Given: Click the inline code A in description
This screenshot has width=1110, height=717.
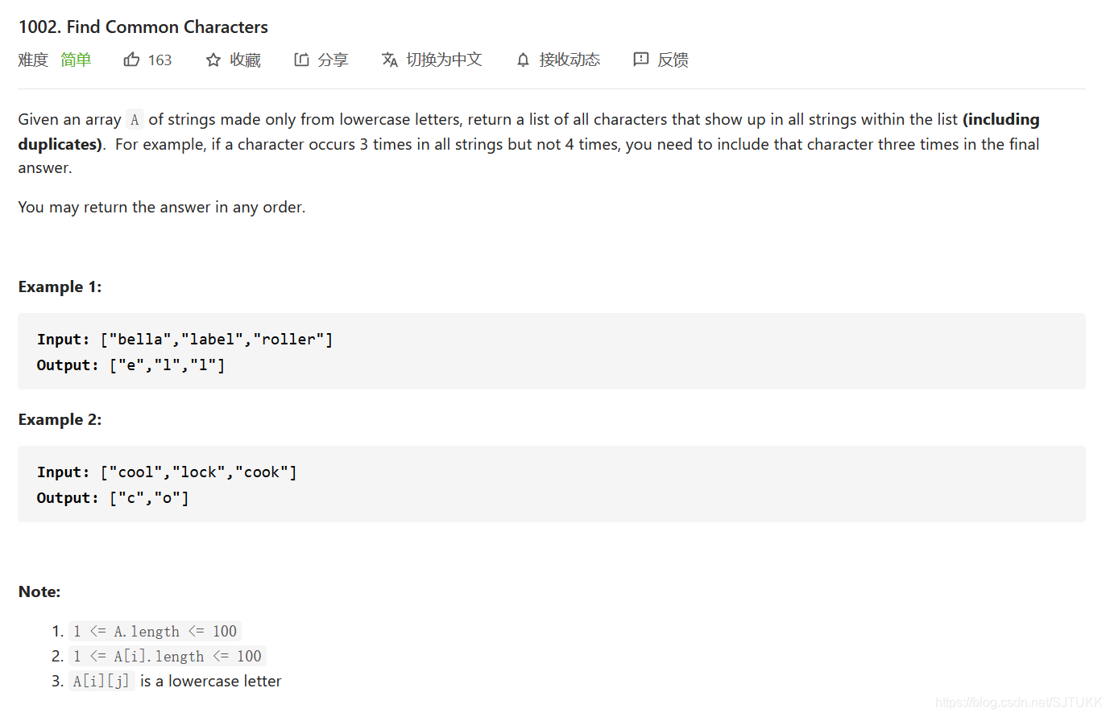Looking at the screenshot, I should (x=135, y=120).
